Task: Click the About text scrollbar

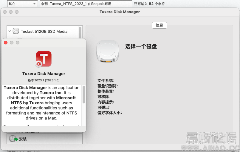Action: (83, 94)
